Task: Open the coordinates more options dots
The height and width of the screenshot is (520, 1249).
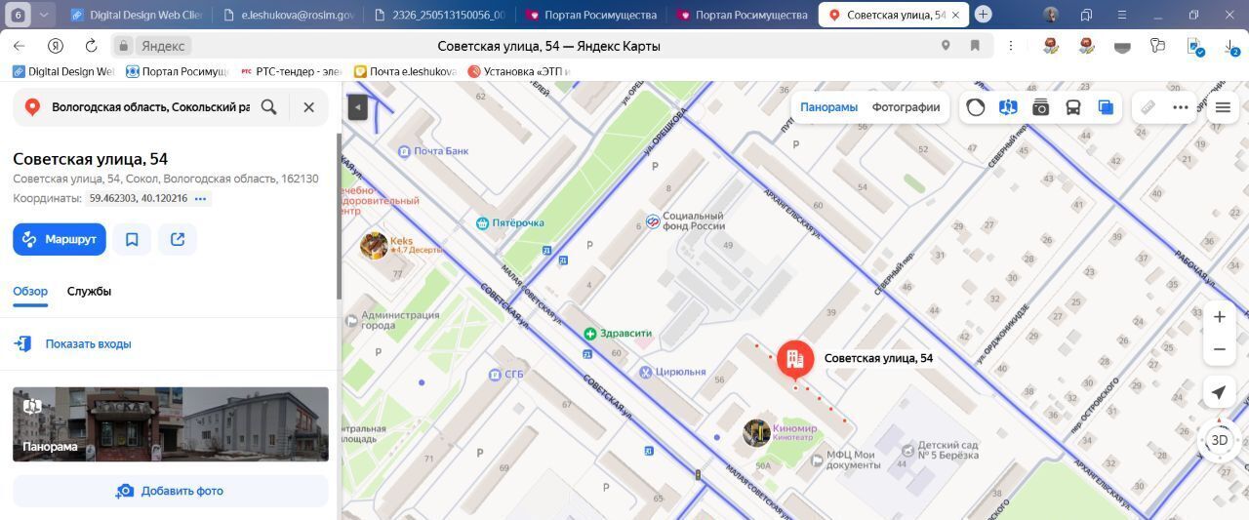Action: click(x=201, y=199)
